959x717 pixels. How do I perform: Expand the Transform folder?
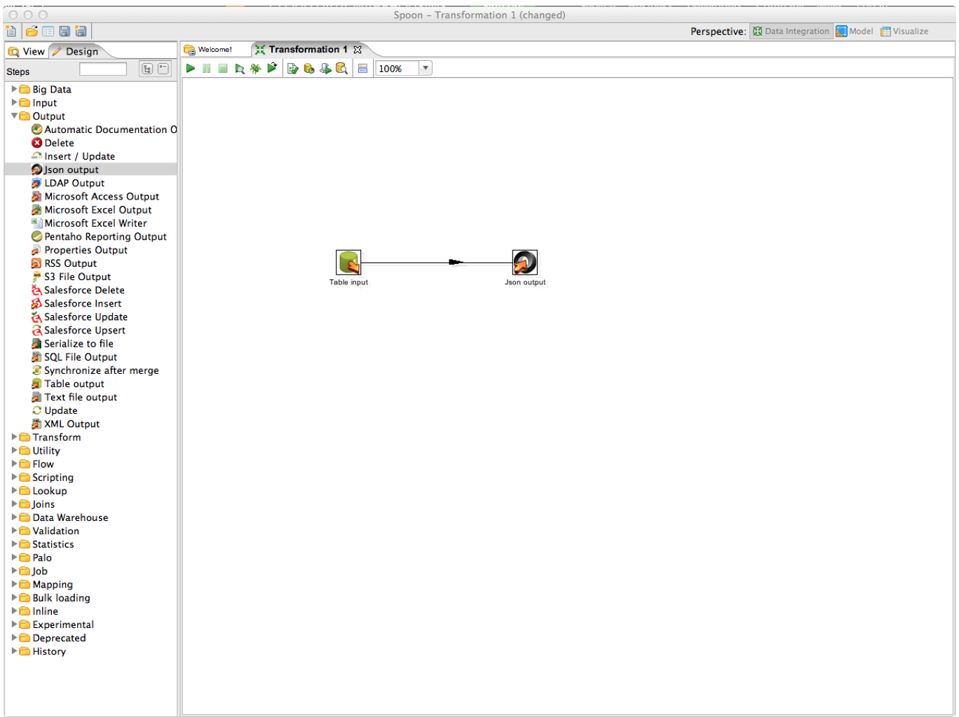[x=14, y=437]
